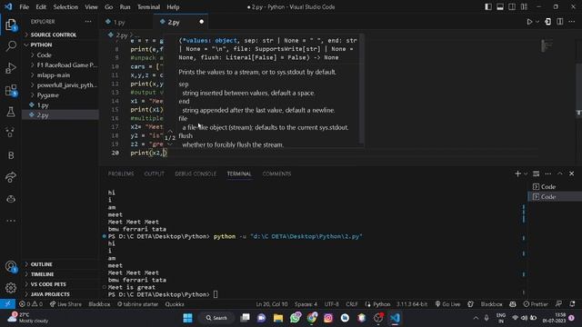Toggle the secondary side bar layout

(x=512, y=6)
